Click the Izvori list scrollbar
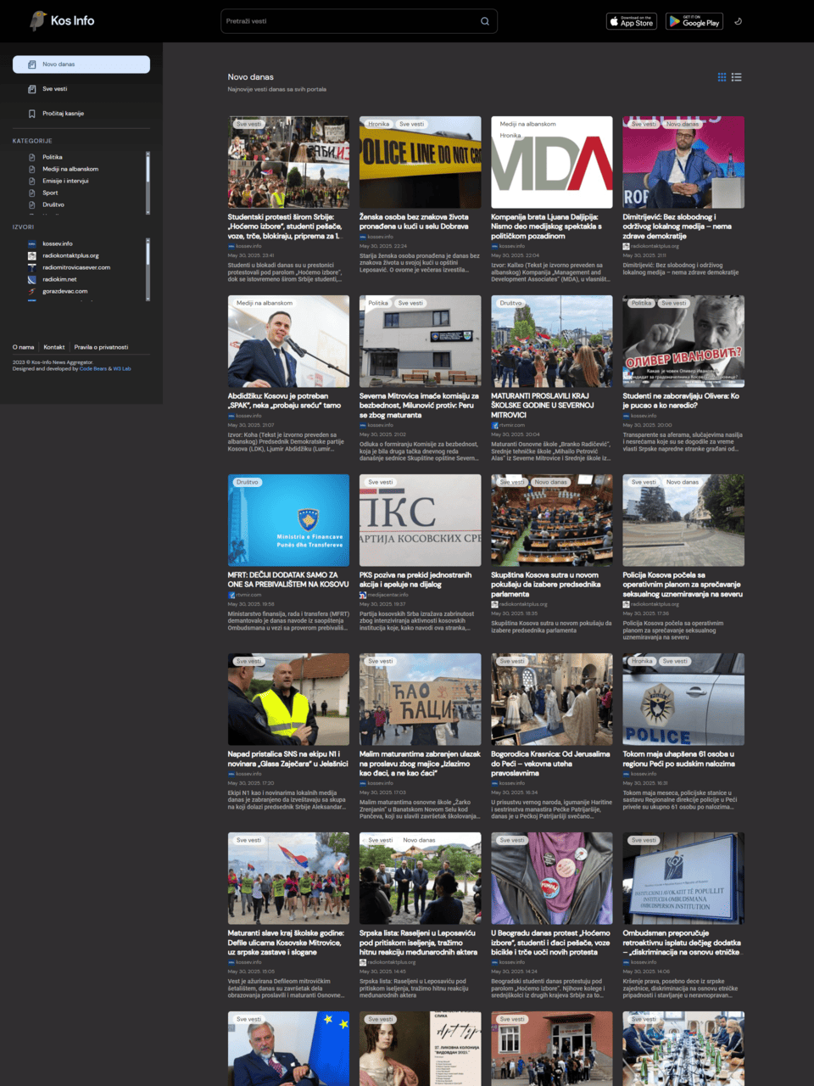814x1086 pixels. coord(148,269)
